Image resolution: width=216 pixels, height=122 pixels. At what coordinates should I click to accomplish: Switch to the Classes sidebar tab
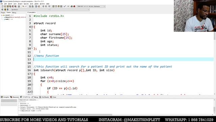[8, 13]
